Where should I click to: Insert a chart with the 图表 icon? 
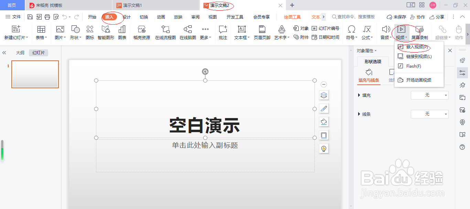coord(123,33)
